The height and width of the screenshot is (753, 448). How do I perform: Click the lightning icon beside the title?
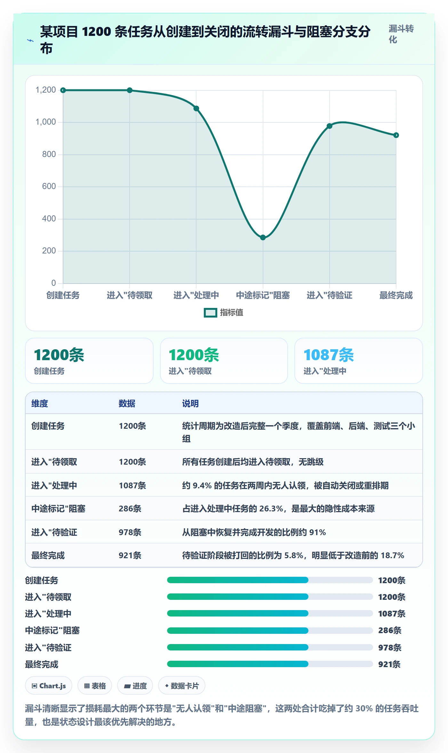pyautogui.click(x=30, y=40)
